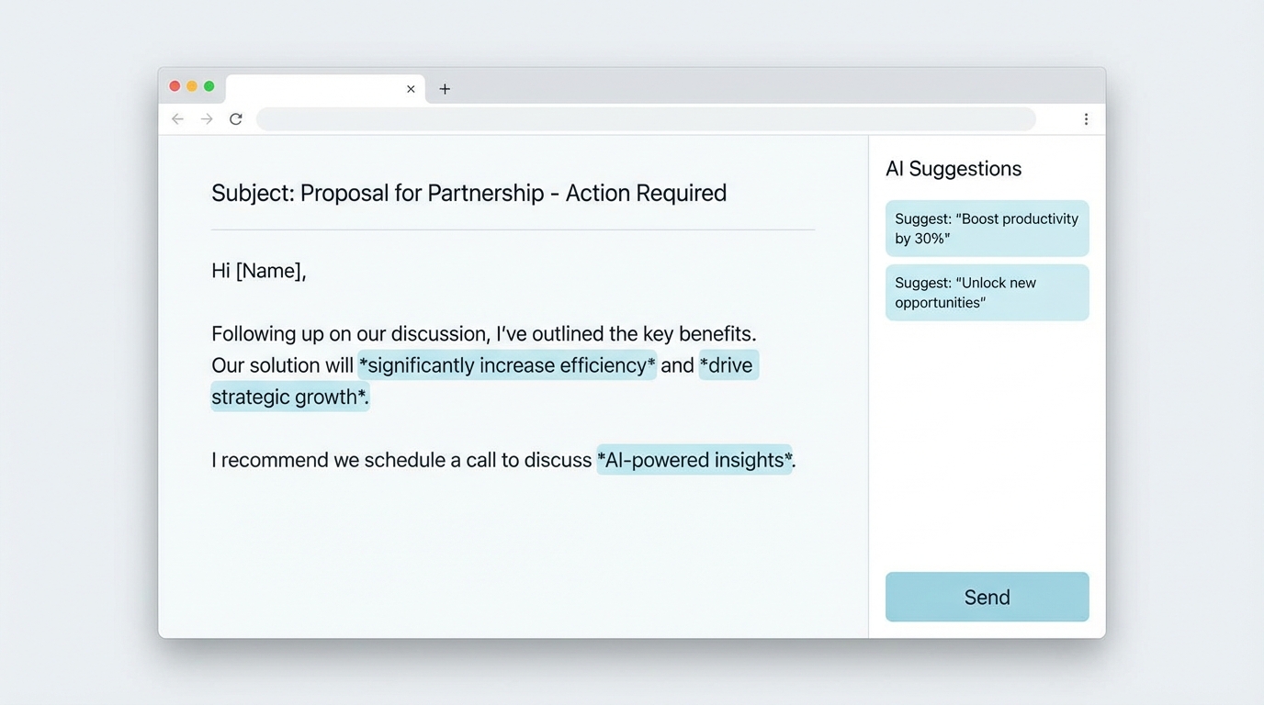This screenshot has height=705, width=1264.
Task: Close the current browser tab
Action: pos(411,89)
